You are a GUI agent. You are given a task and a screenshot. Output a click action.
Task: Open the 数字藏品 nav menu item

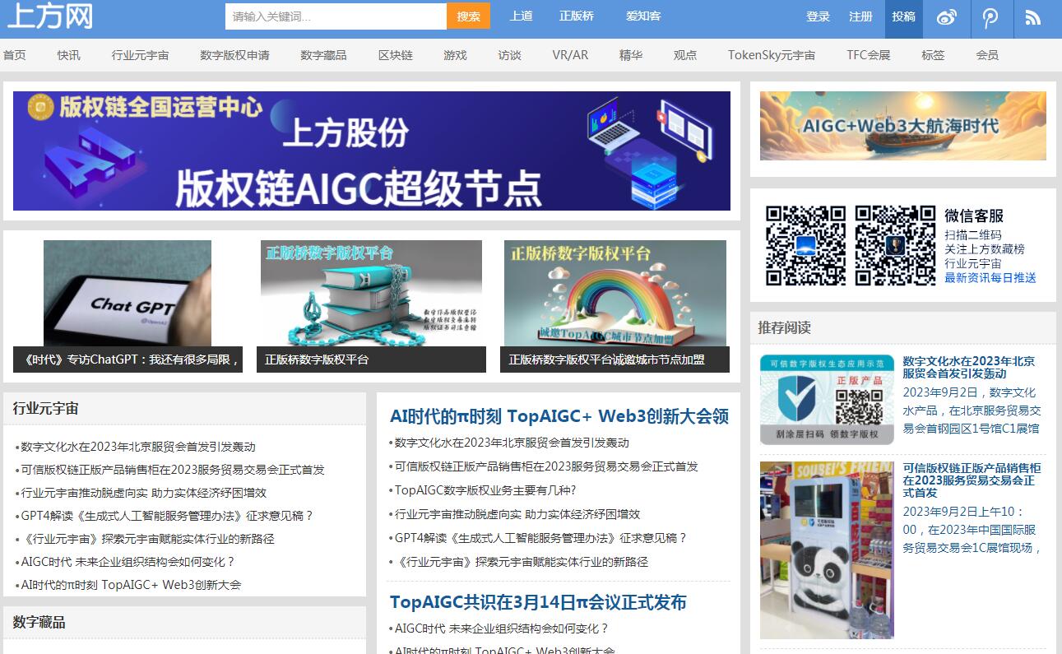click(323, 55)
